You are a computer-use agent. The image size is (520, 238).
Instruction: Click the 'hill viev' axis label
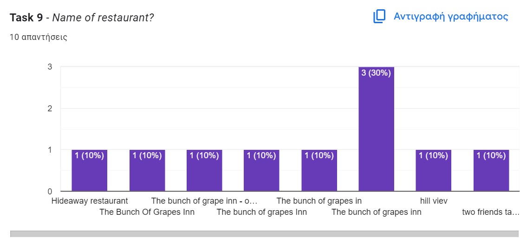434,201
